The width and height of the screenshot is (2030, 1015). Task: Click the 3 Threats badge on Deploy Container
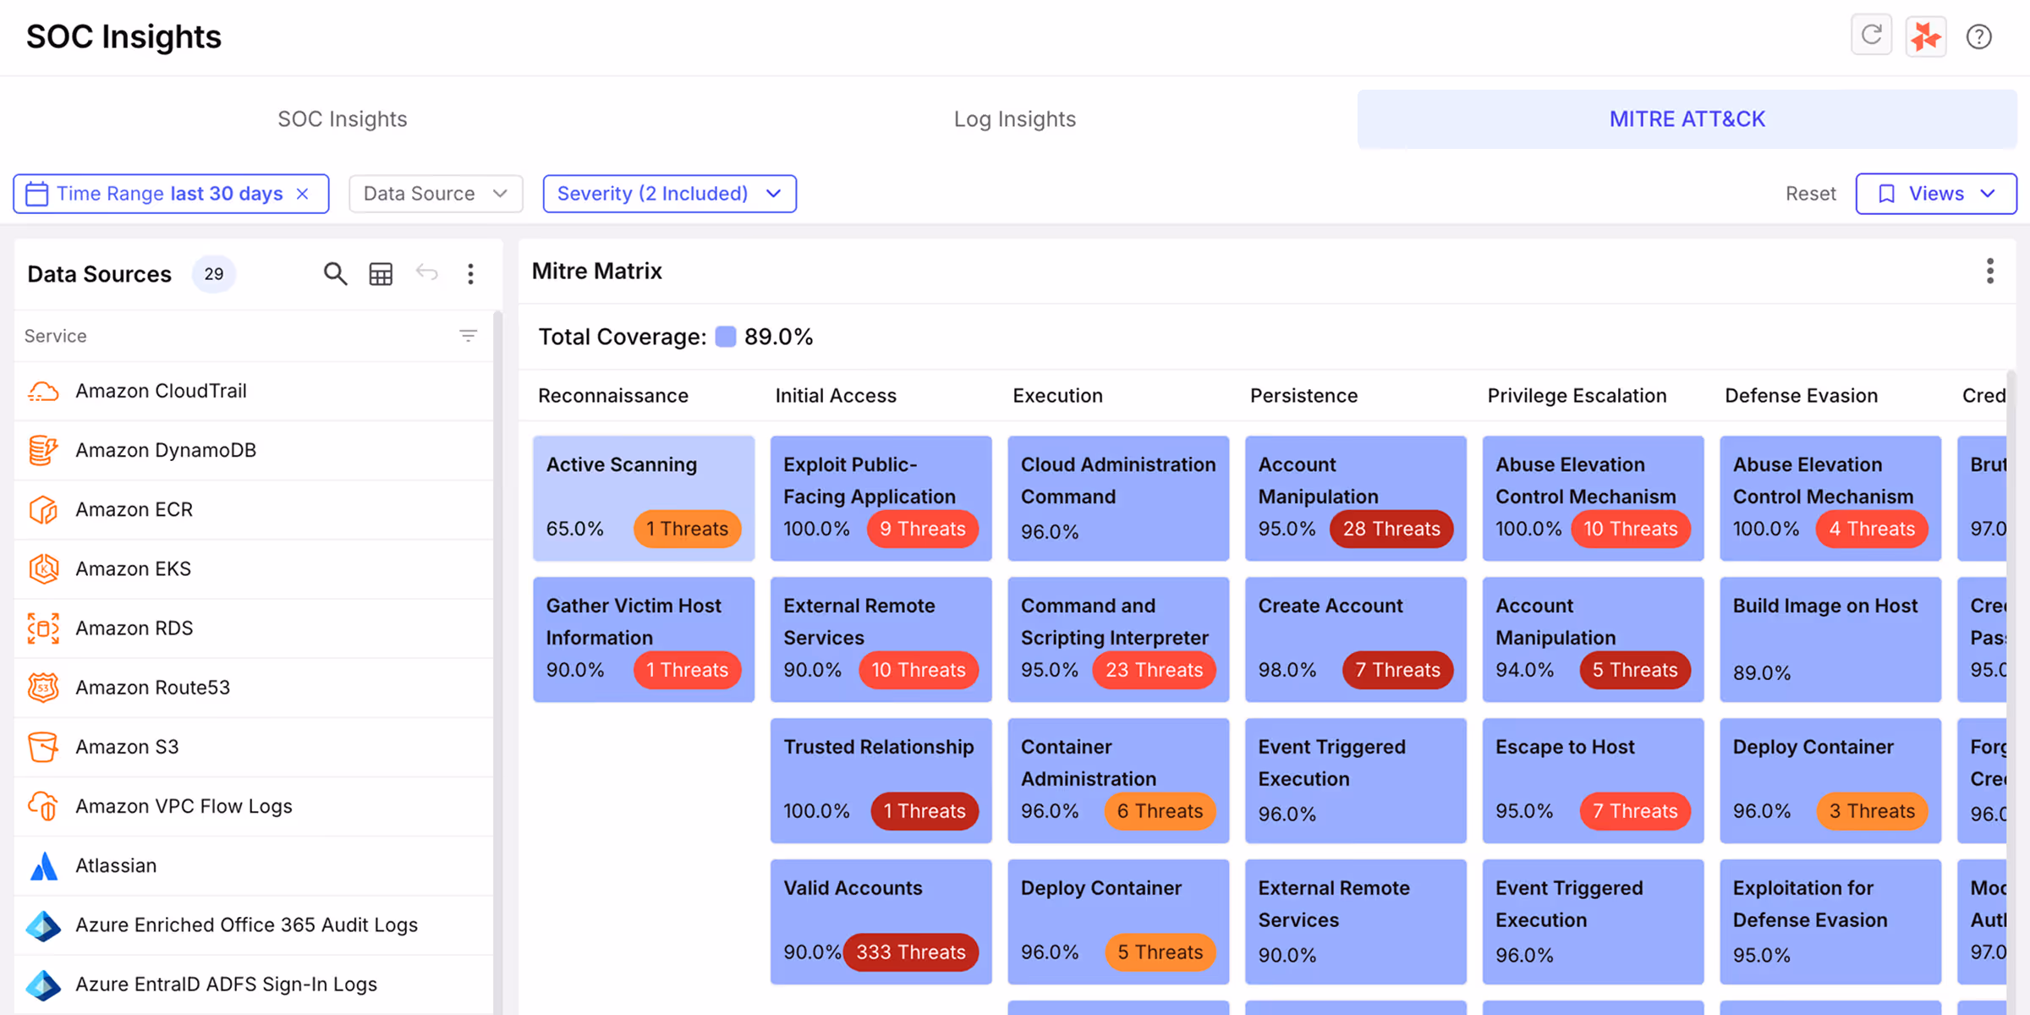[x=1872, y=811]
